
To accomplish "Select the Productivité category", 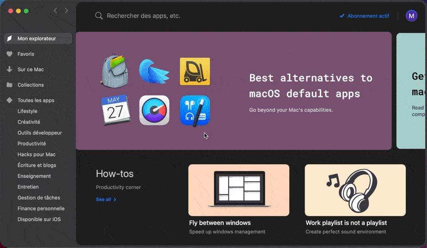I will coord(32,143).
